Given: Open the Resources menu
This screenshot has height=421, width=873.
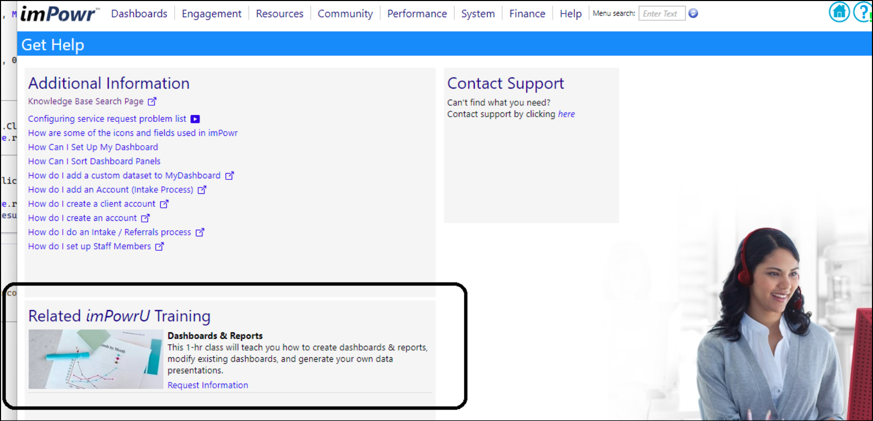Looking at the screenshot, I should (279, 13).
